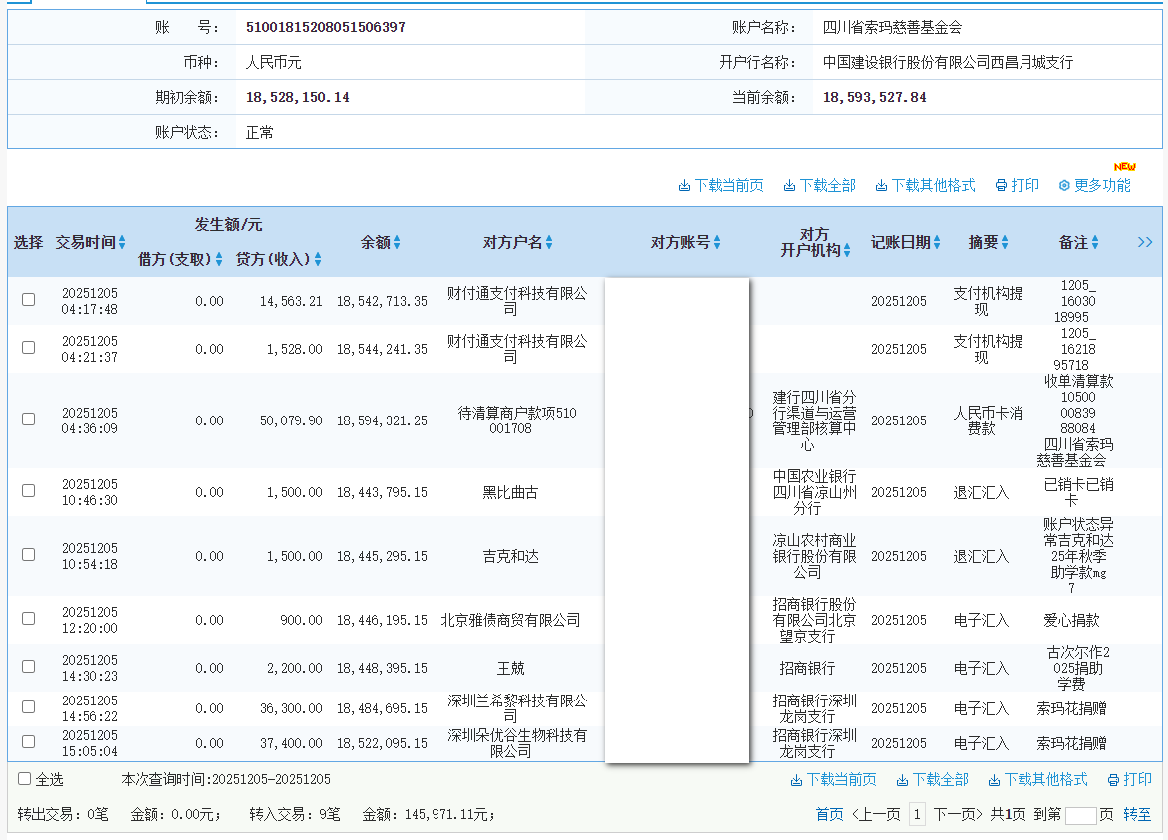The height and width of the screenshot is (840, 1168).
Task: Click the 下载当前页 download icon above the table
Action: click(721, 185)
